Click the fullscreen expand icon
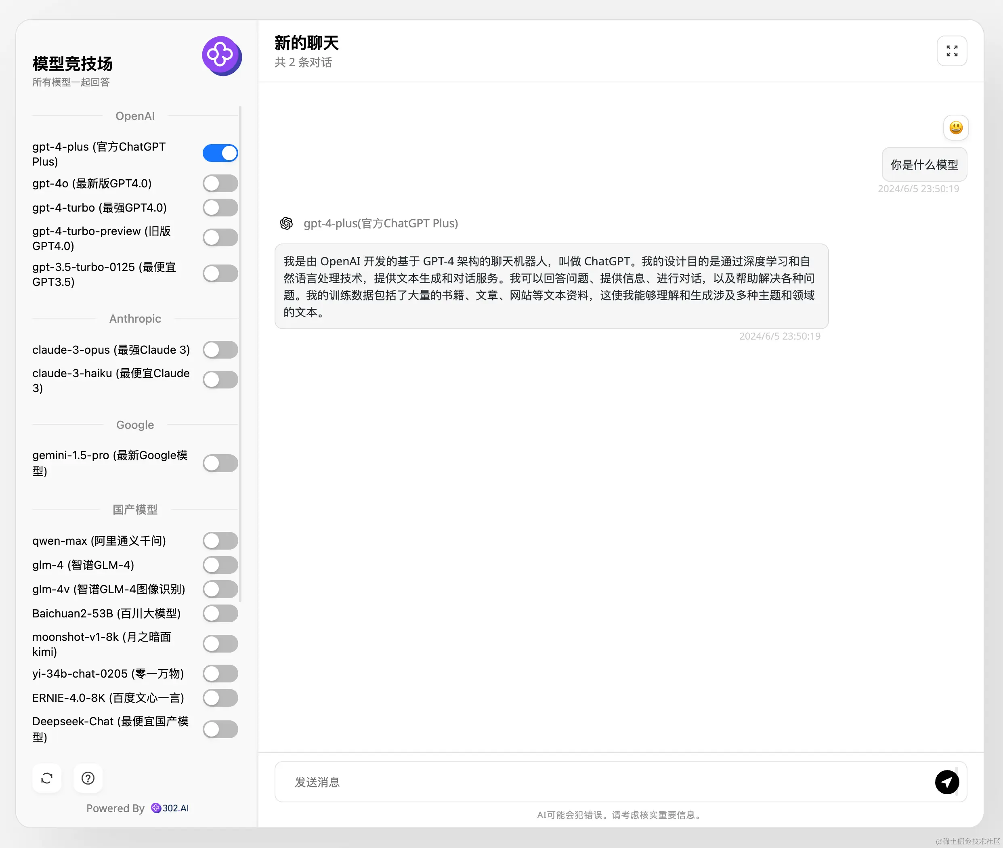 coord(952,51)
